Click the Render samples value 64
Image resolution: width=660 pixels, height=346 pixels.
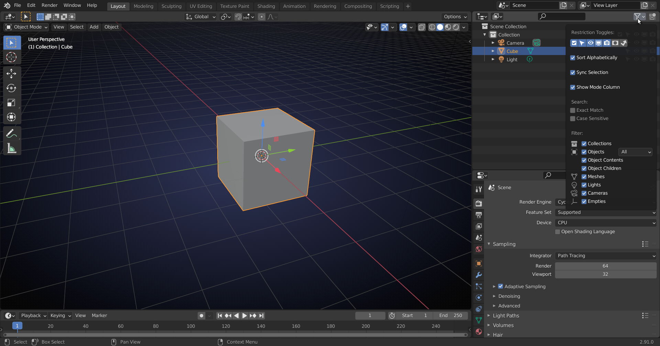pyautogui.click(x=606, y=266)
